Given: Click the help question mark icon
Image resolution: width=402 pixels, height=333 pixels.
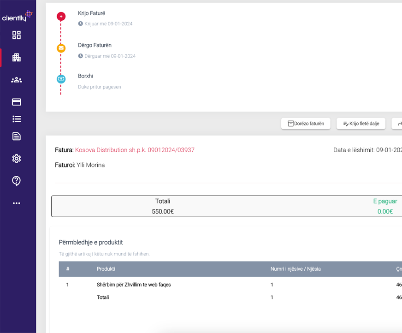Looking at the screenshot, I should tap(17, 181).
